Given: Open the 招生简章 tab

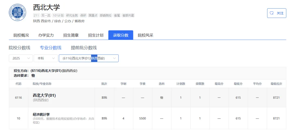Looking at the screenshot, I should coord(71,35).
